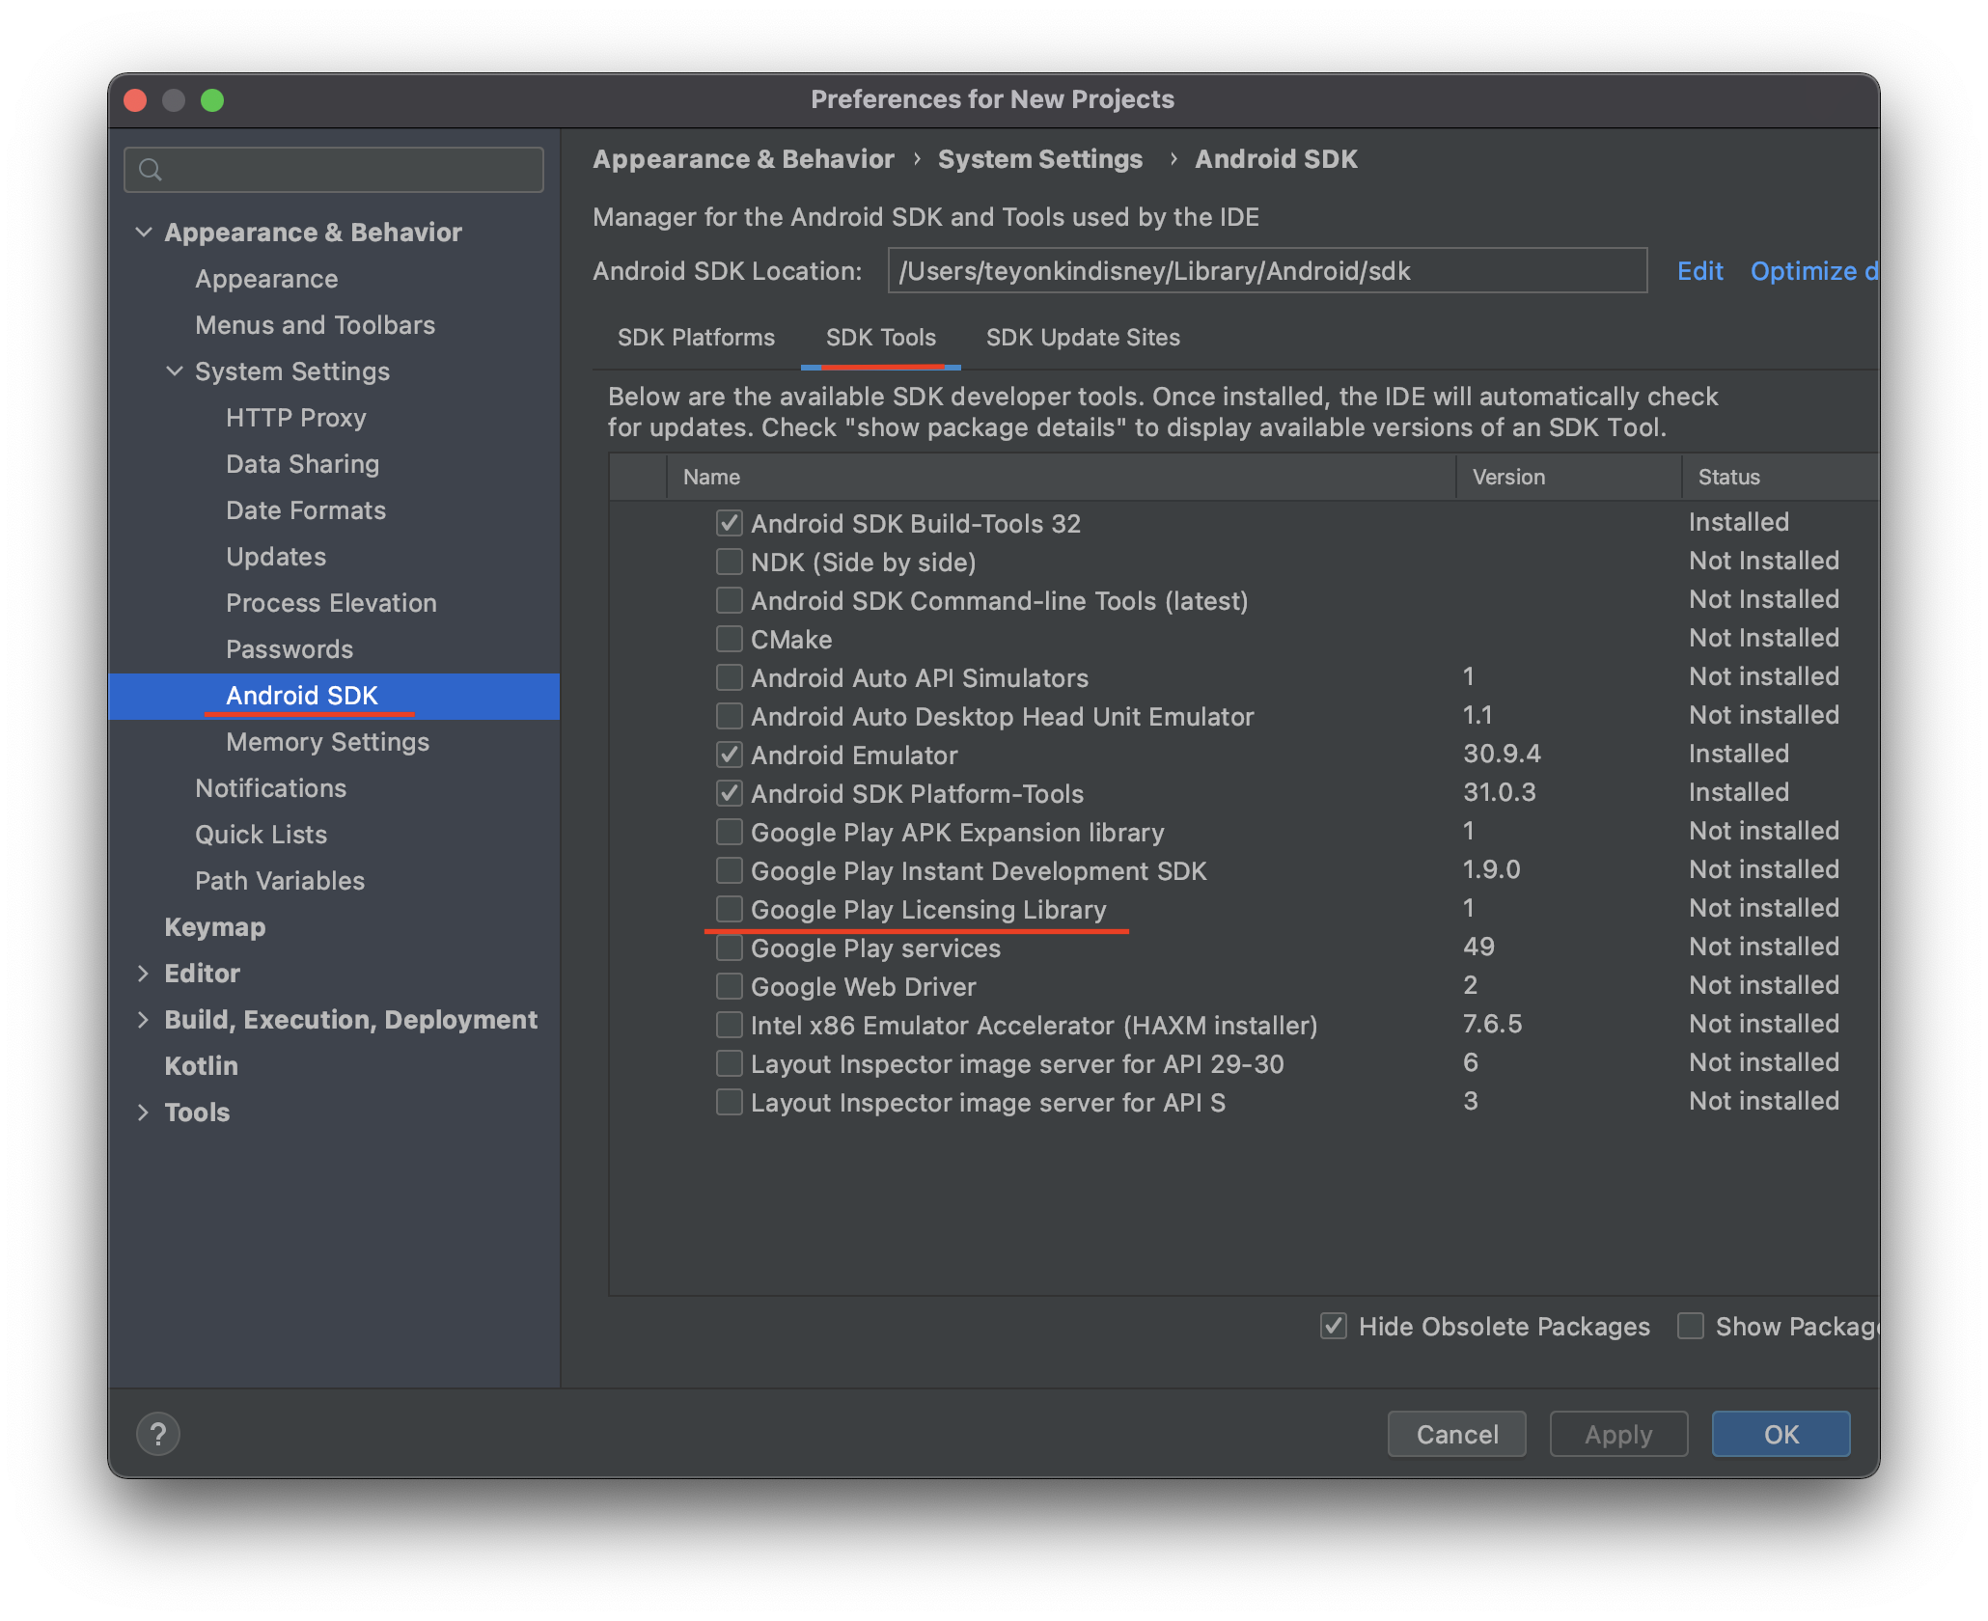The height and width of the screenshot is (1621, 1988).
Task: Sort by the Version column header
Action: coord(1569,477)
